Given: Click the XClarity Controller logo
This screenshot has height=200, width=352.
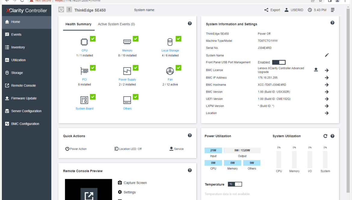Looking at the screenshot, I should [26, 10].
